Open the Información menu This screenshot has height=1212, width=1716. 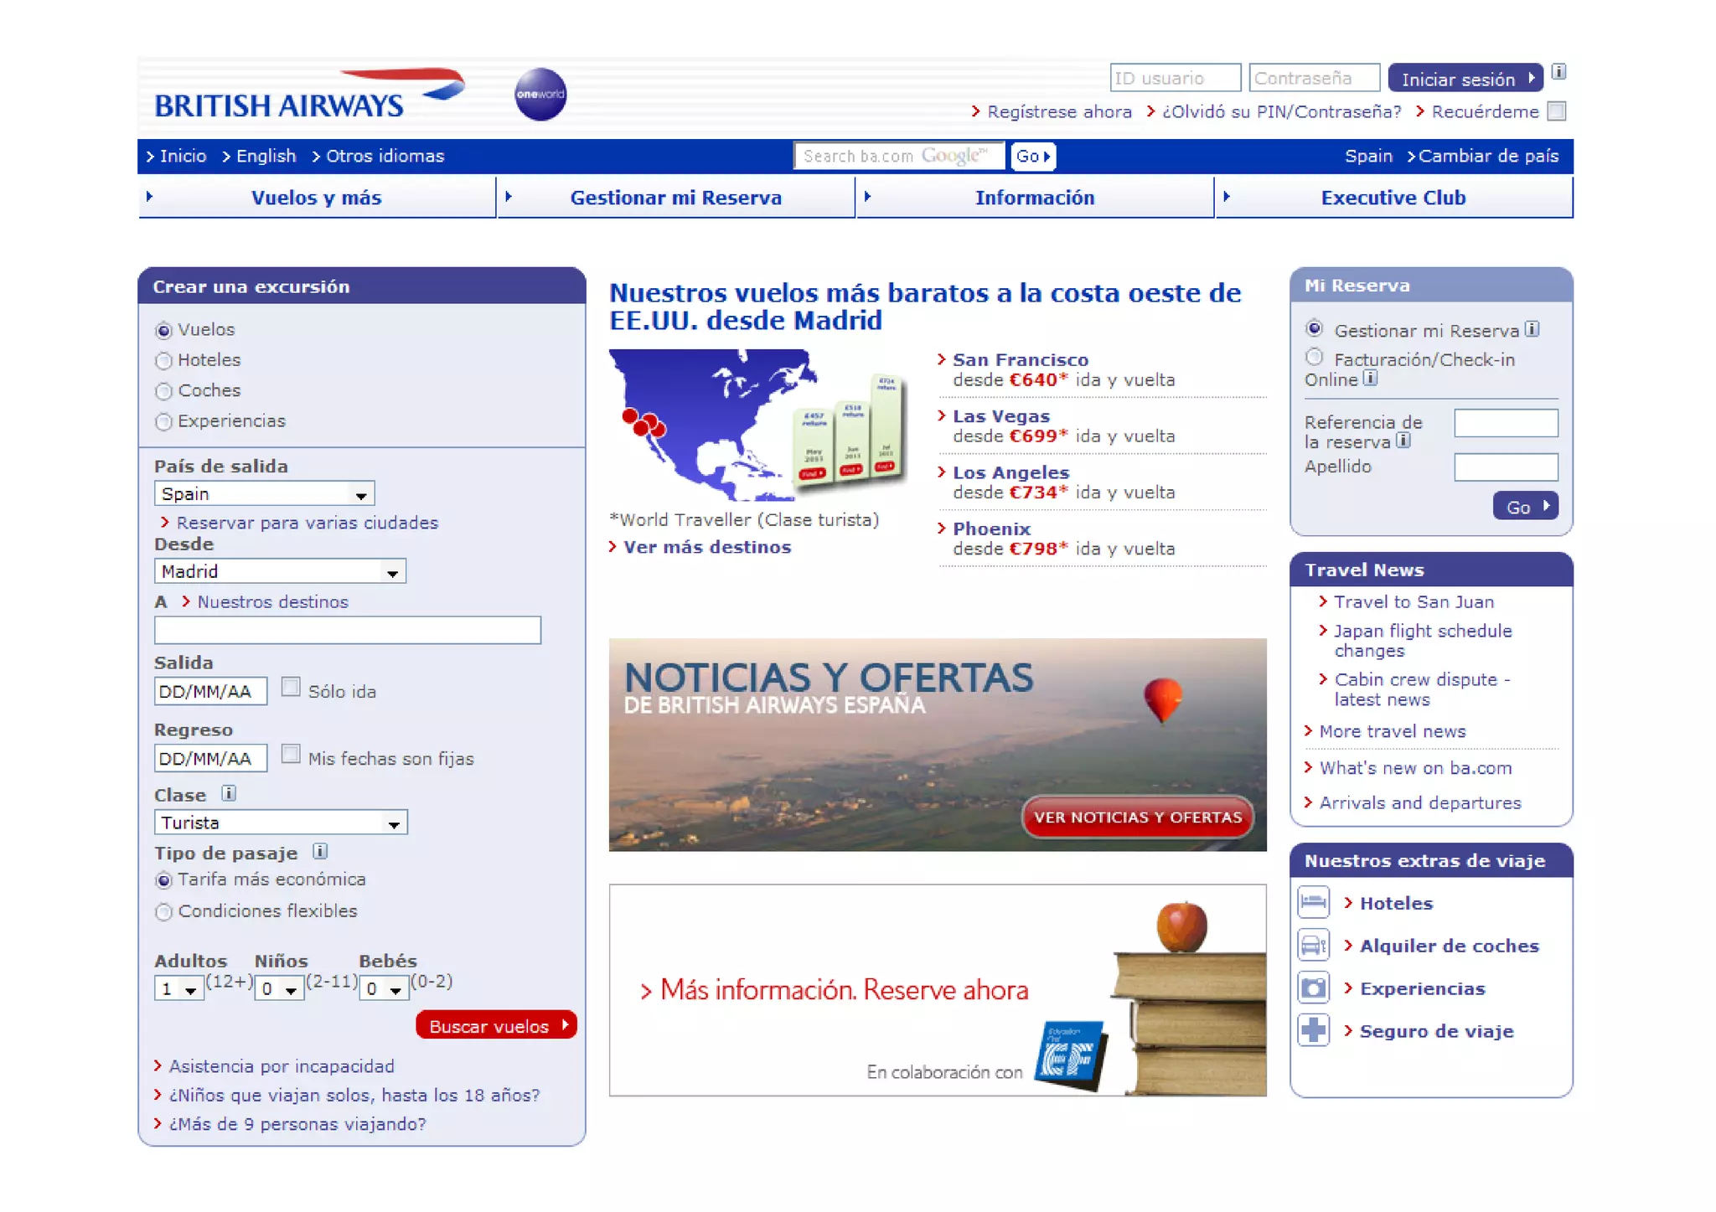(x=1034, y=198)
